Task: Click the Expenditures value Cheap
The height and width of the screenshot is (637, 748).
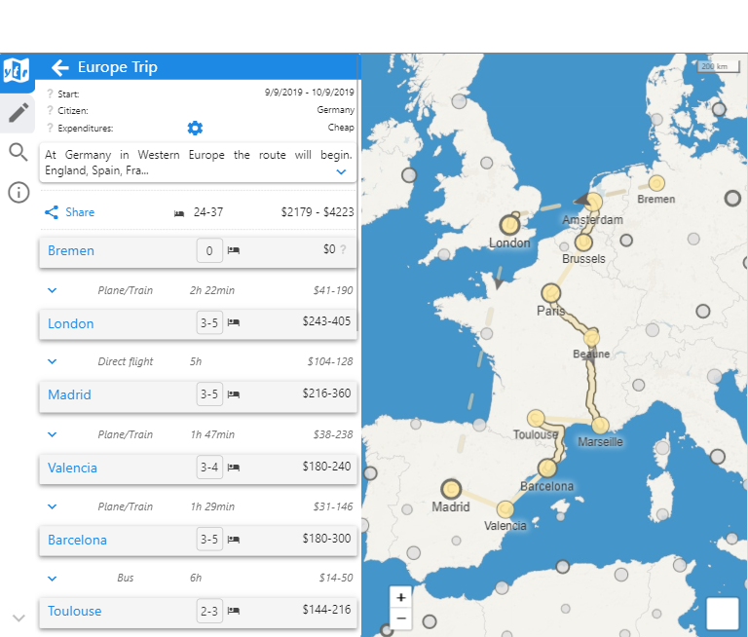Action: (x=341, y=127)
